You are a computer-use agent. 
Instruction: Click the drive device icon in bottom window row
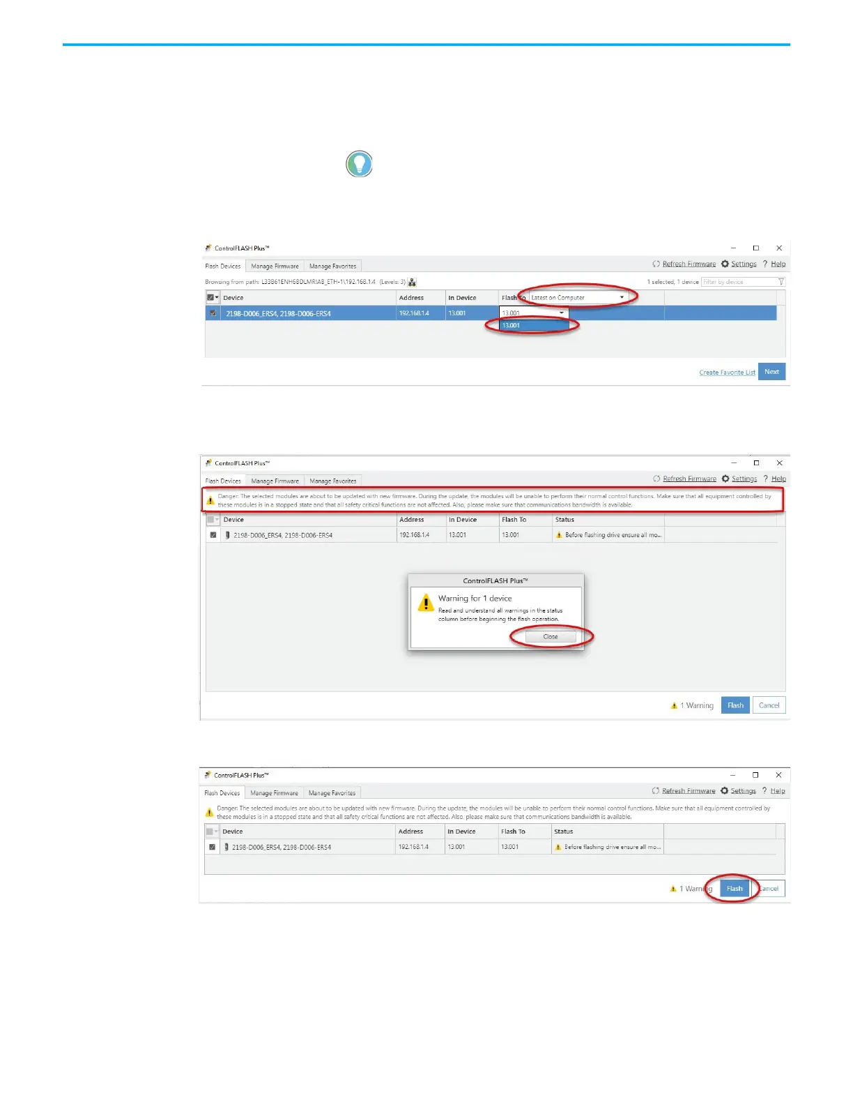(226, 847)
